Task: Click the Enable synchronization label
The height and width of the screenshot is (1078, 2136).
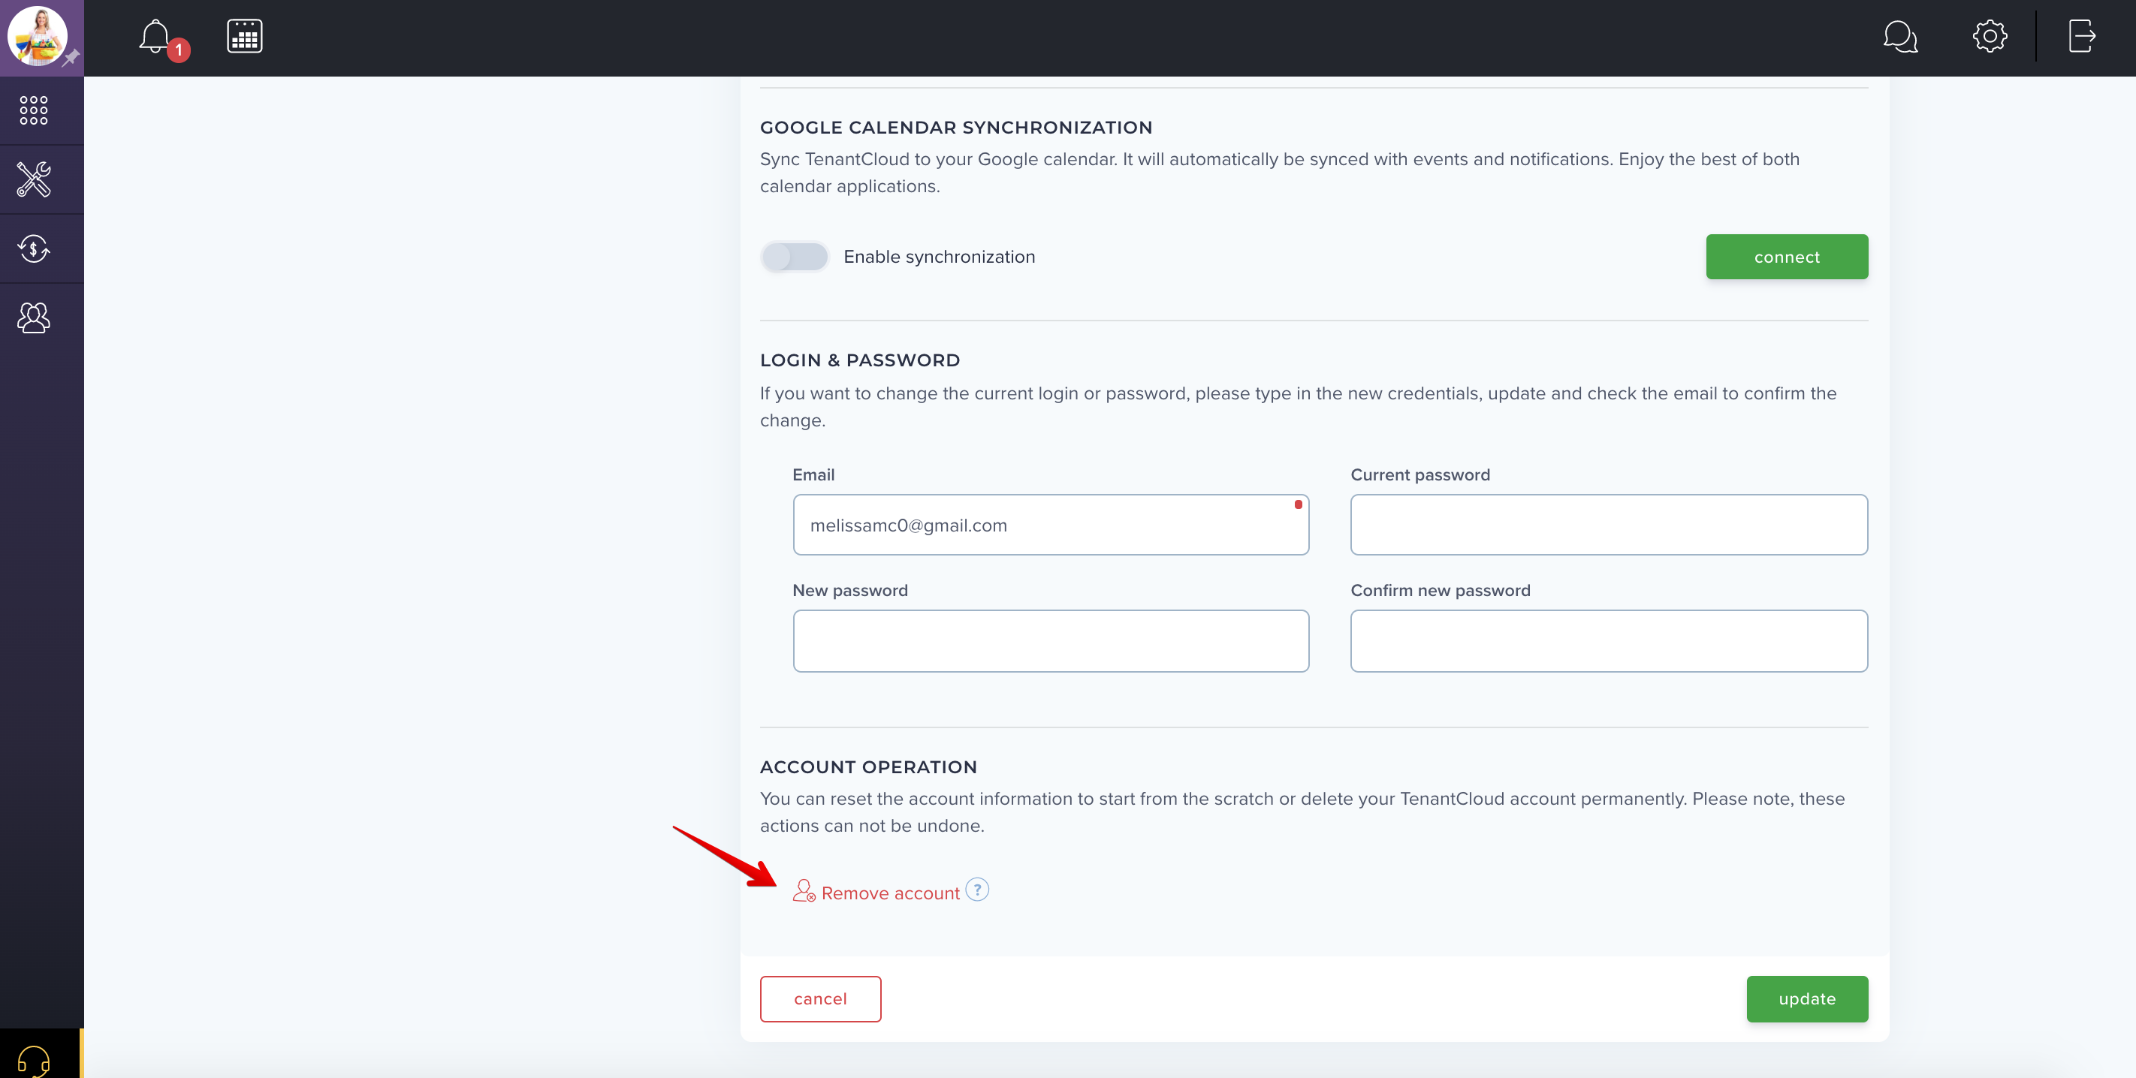Action: (x=939, y=257)
